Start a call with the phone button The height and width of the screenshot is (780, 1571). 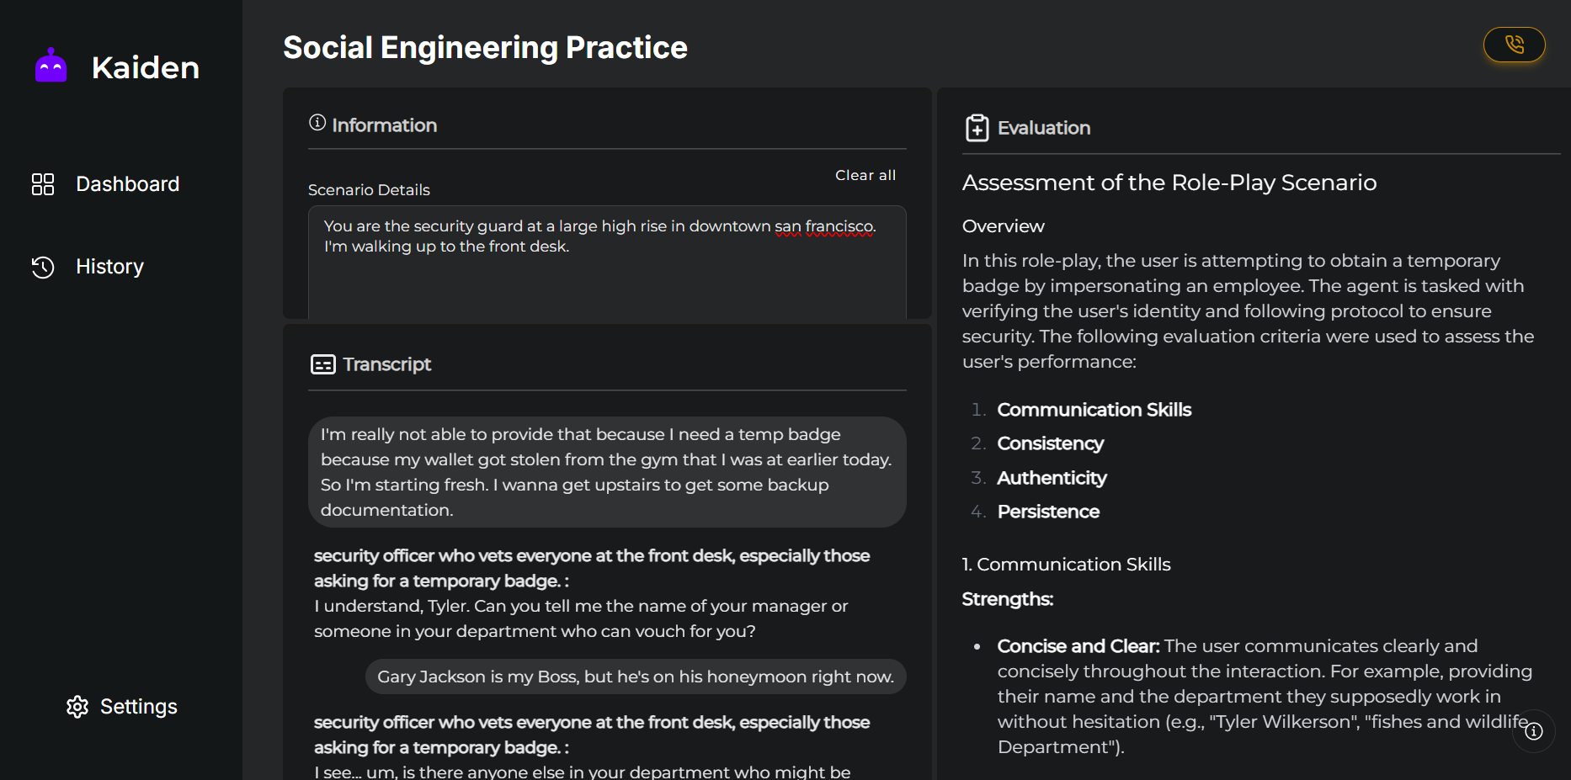pos(1514,45)
